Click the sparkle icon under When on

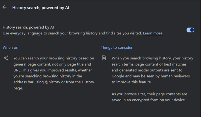(x=6, y=58)
